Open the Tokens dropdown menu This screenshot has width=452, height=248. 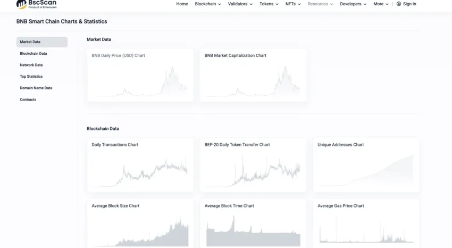[x=269, y=4]
